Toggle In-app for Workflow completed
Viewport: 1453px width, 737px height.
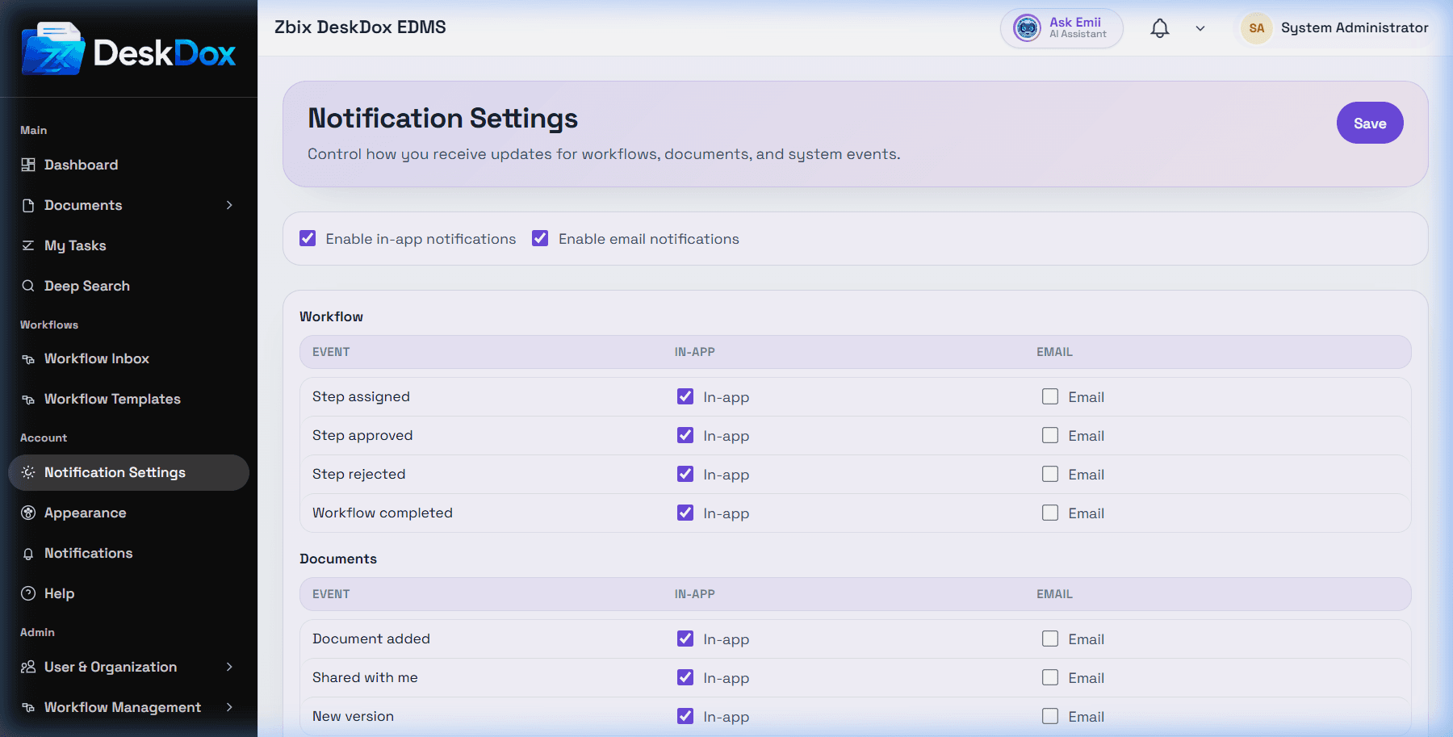(x=685, y=513)
